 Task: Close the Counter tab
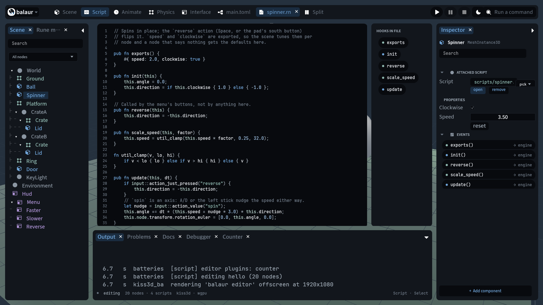(x=248, y=237)
